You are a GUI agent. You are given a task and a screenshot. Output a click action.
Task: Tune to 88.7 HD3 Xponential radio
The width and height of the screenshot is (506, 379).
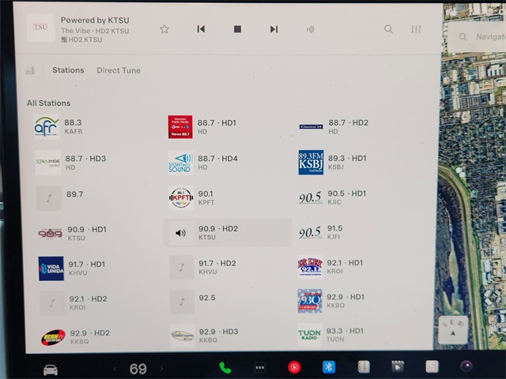pyautogui.click(x=95, y=163)
